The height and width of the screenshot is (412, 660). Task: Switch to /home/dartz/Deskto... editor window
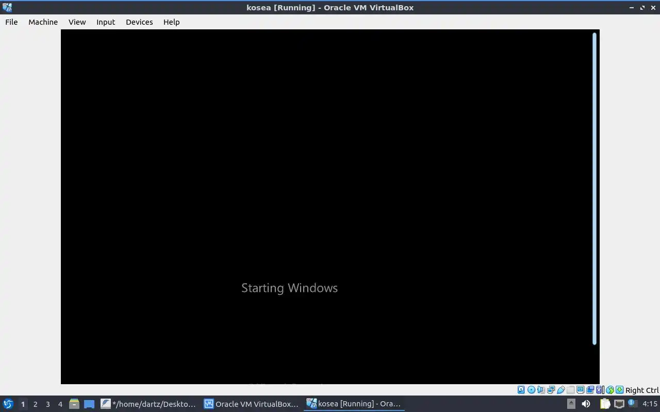pyautogui.click(x=148, y=404)
